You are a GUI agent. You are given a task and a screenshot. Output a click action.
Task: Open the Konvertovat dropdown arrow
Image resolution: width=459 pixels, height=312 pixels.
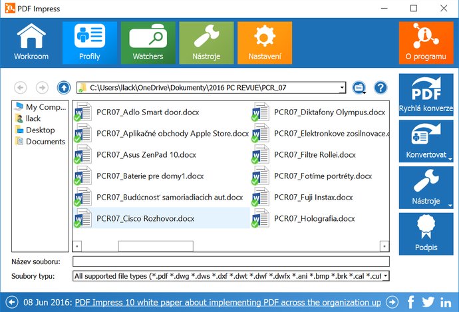point(450,159)
